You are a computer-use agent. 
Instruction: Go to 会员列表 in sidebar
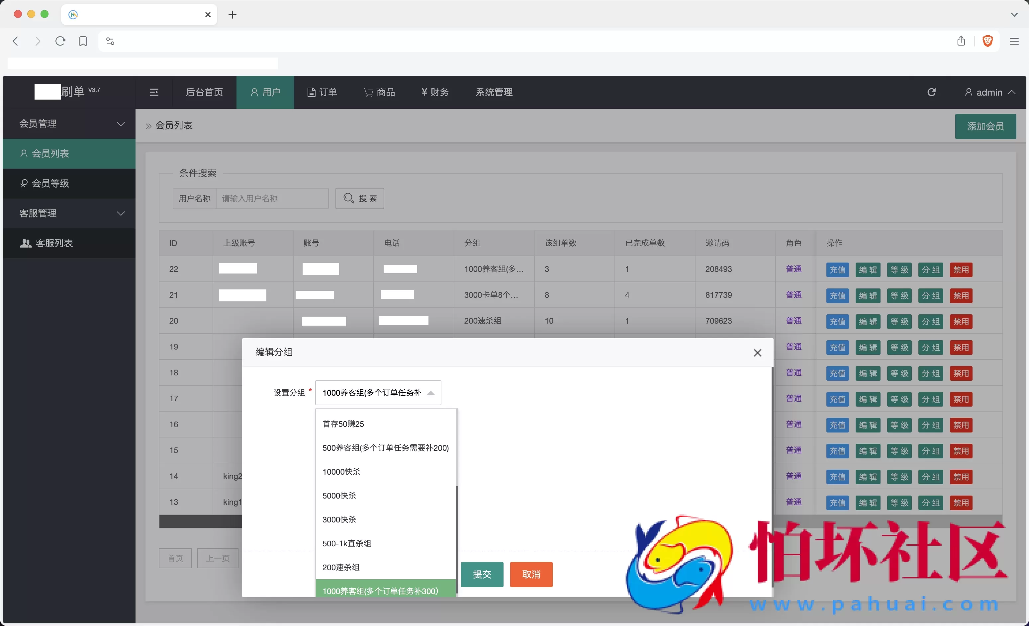click(69, 154)
